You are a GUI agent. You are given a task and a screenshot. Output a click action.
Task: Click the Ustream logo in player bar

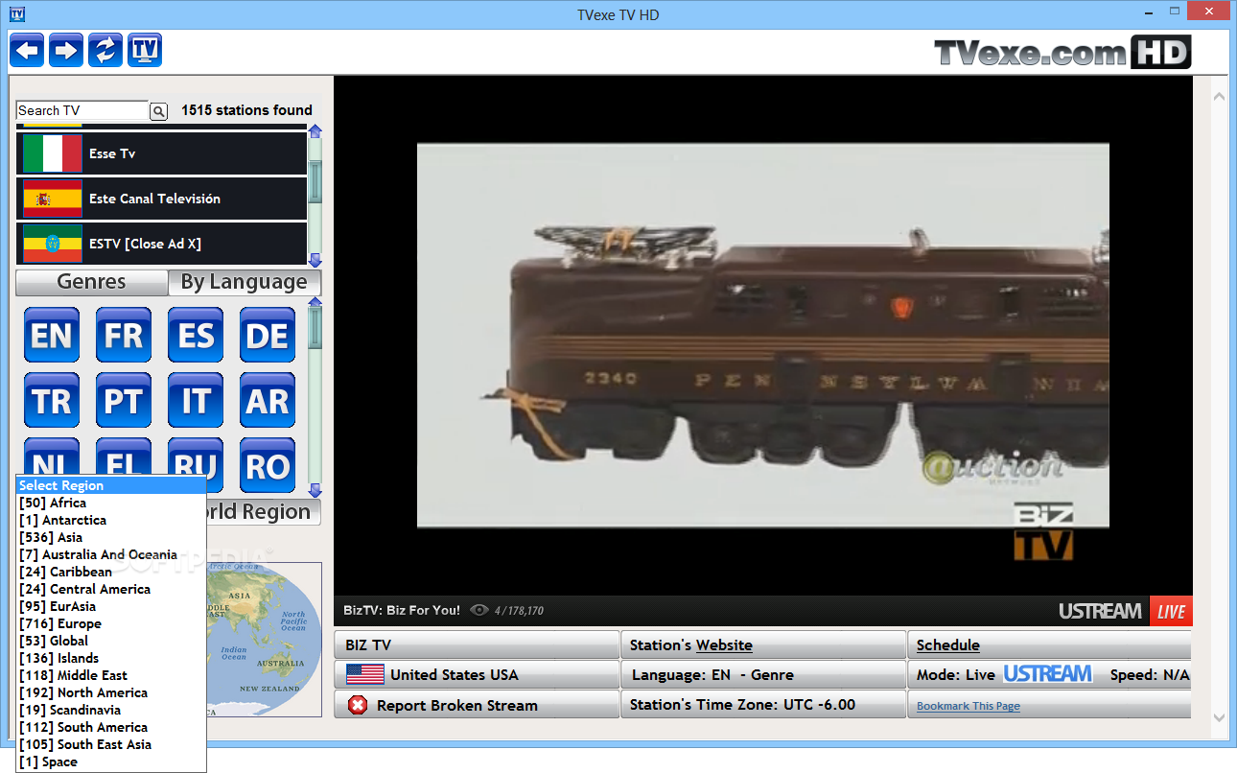click(x=1100, y=611)
